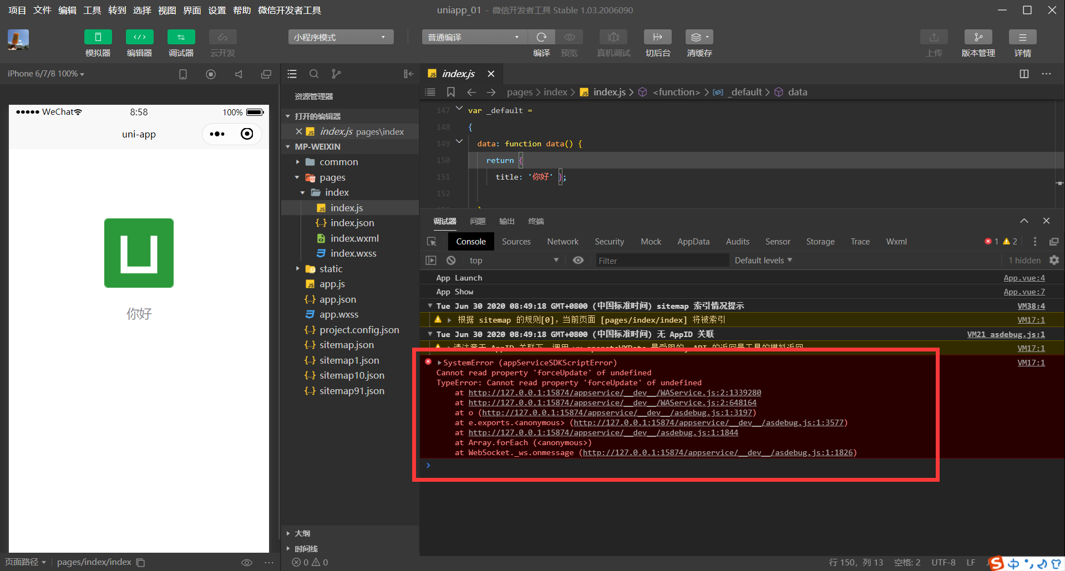Open the 工具 menu
This screenshot has height=571, width=1065.
[x=92, y=10]
